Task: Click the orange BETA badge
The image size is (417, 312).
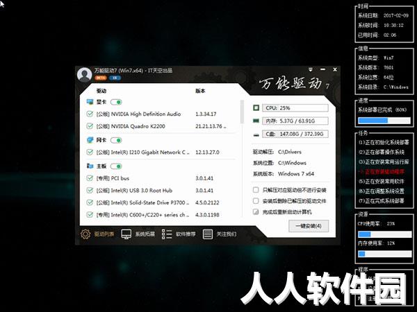Action: 101,78
